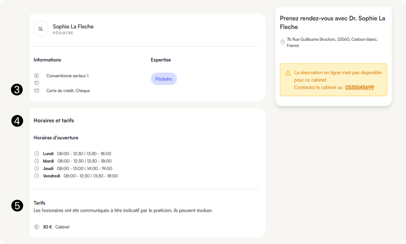Click the Sophie La Fleche name heading
Viewport: 406px width, 244px height.
click(x=73, y=27)
